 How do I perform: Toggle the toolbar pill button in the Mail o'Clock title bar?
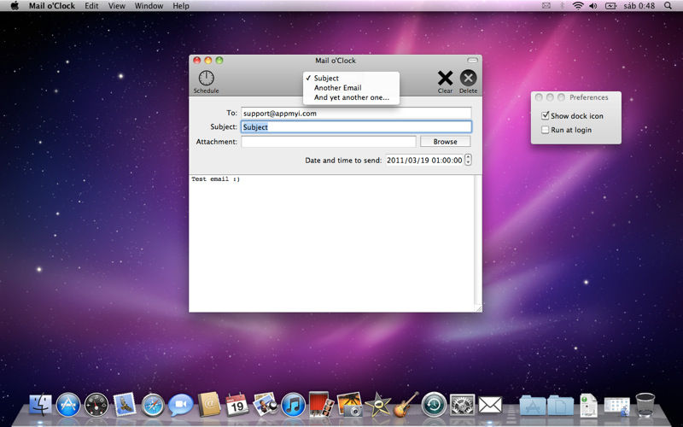point(472,60)
